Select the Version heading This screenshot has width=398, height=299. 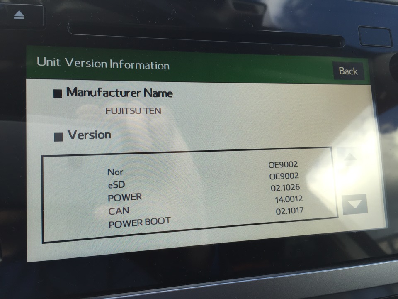click(x=89, y=135)
